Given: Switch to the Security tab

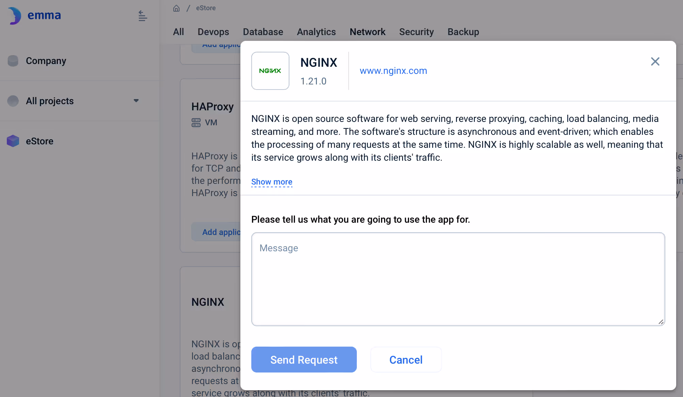Looking at the screenshot, I should coord(416,32).
